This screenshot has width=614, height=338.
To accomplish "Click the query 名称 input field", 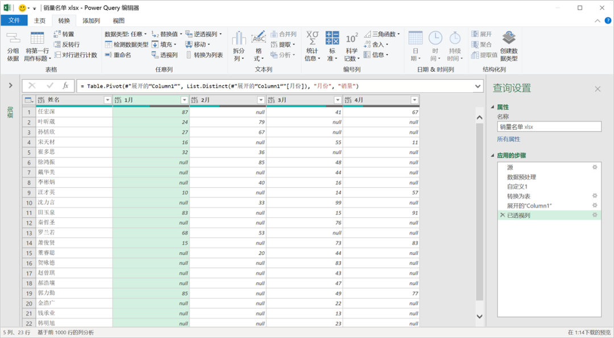I will click(x=549, y=127).
